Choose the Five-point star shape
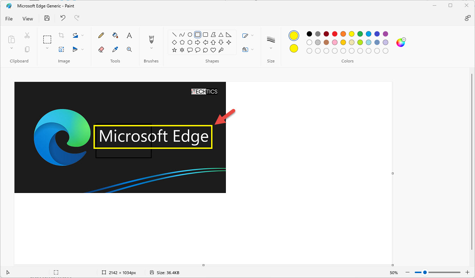Viewport: 475px width, 278px height. [174, 50]
